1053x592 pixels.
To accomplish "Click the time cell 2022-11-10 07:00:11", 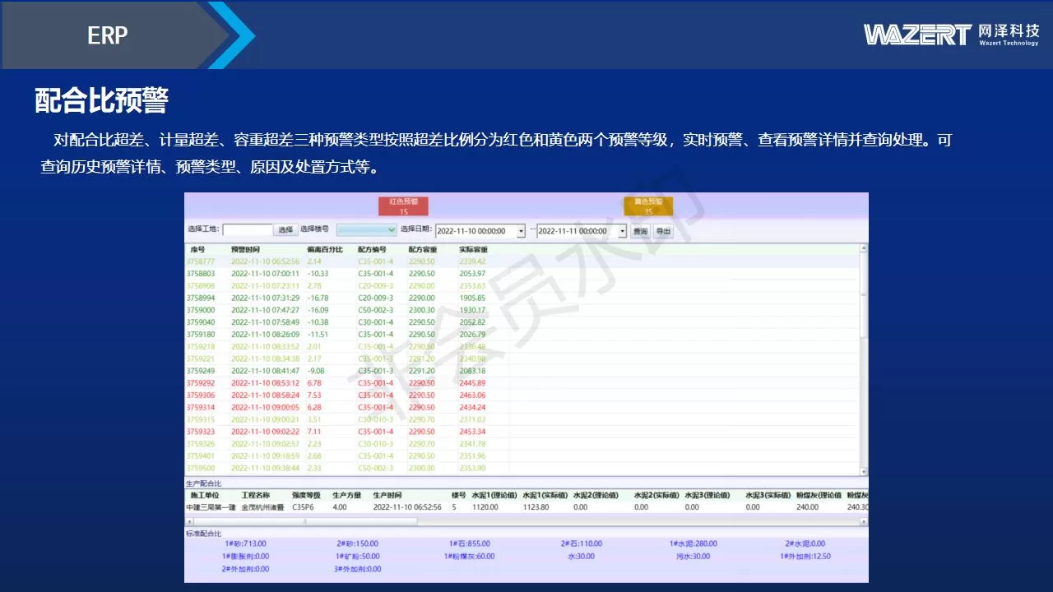I will tap(265, 274).
